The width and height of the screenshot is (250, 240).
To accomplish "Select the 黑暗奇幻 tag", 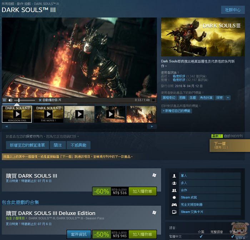I will (x=169, y=98).
